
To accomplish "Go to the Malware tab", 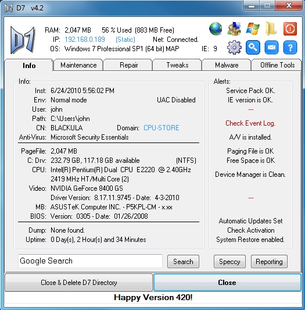I will tap(227, 65).
